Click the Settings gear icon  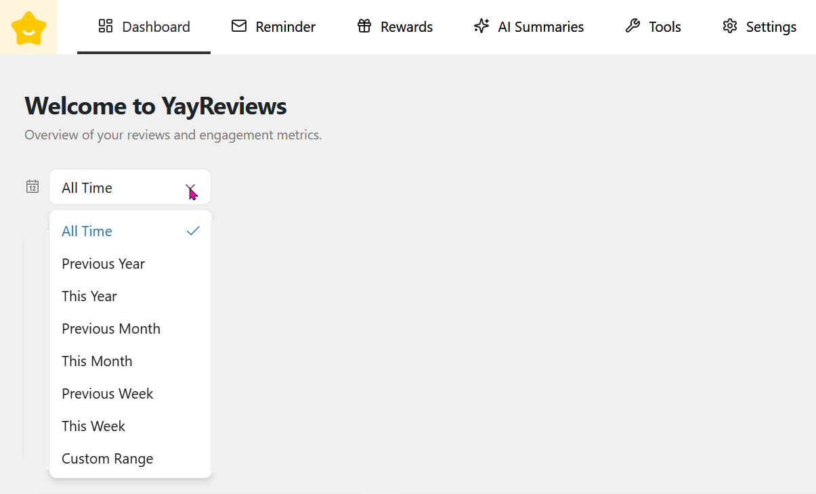click(729, 26)
